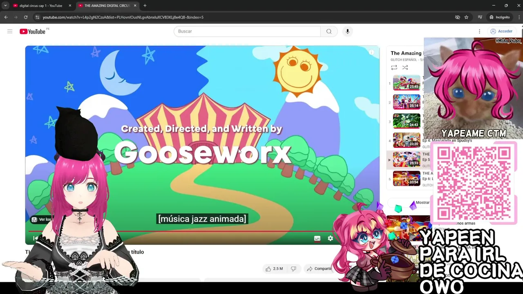The width and height of the screenshot is (523, 294).
Task: Click the Buscar search field
Action: pyautogui.click(x=247, y=31)
